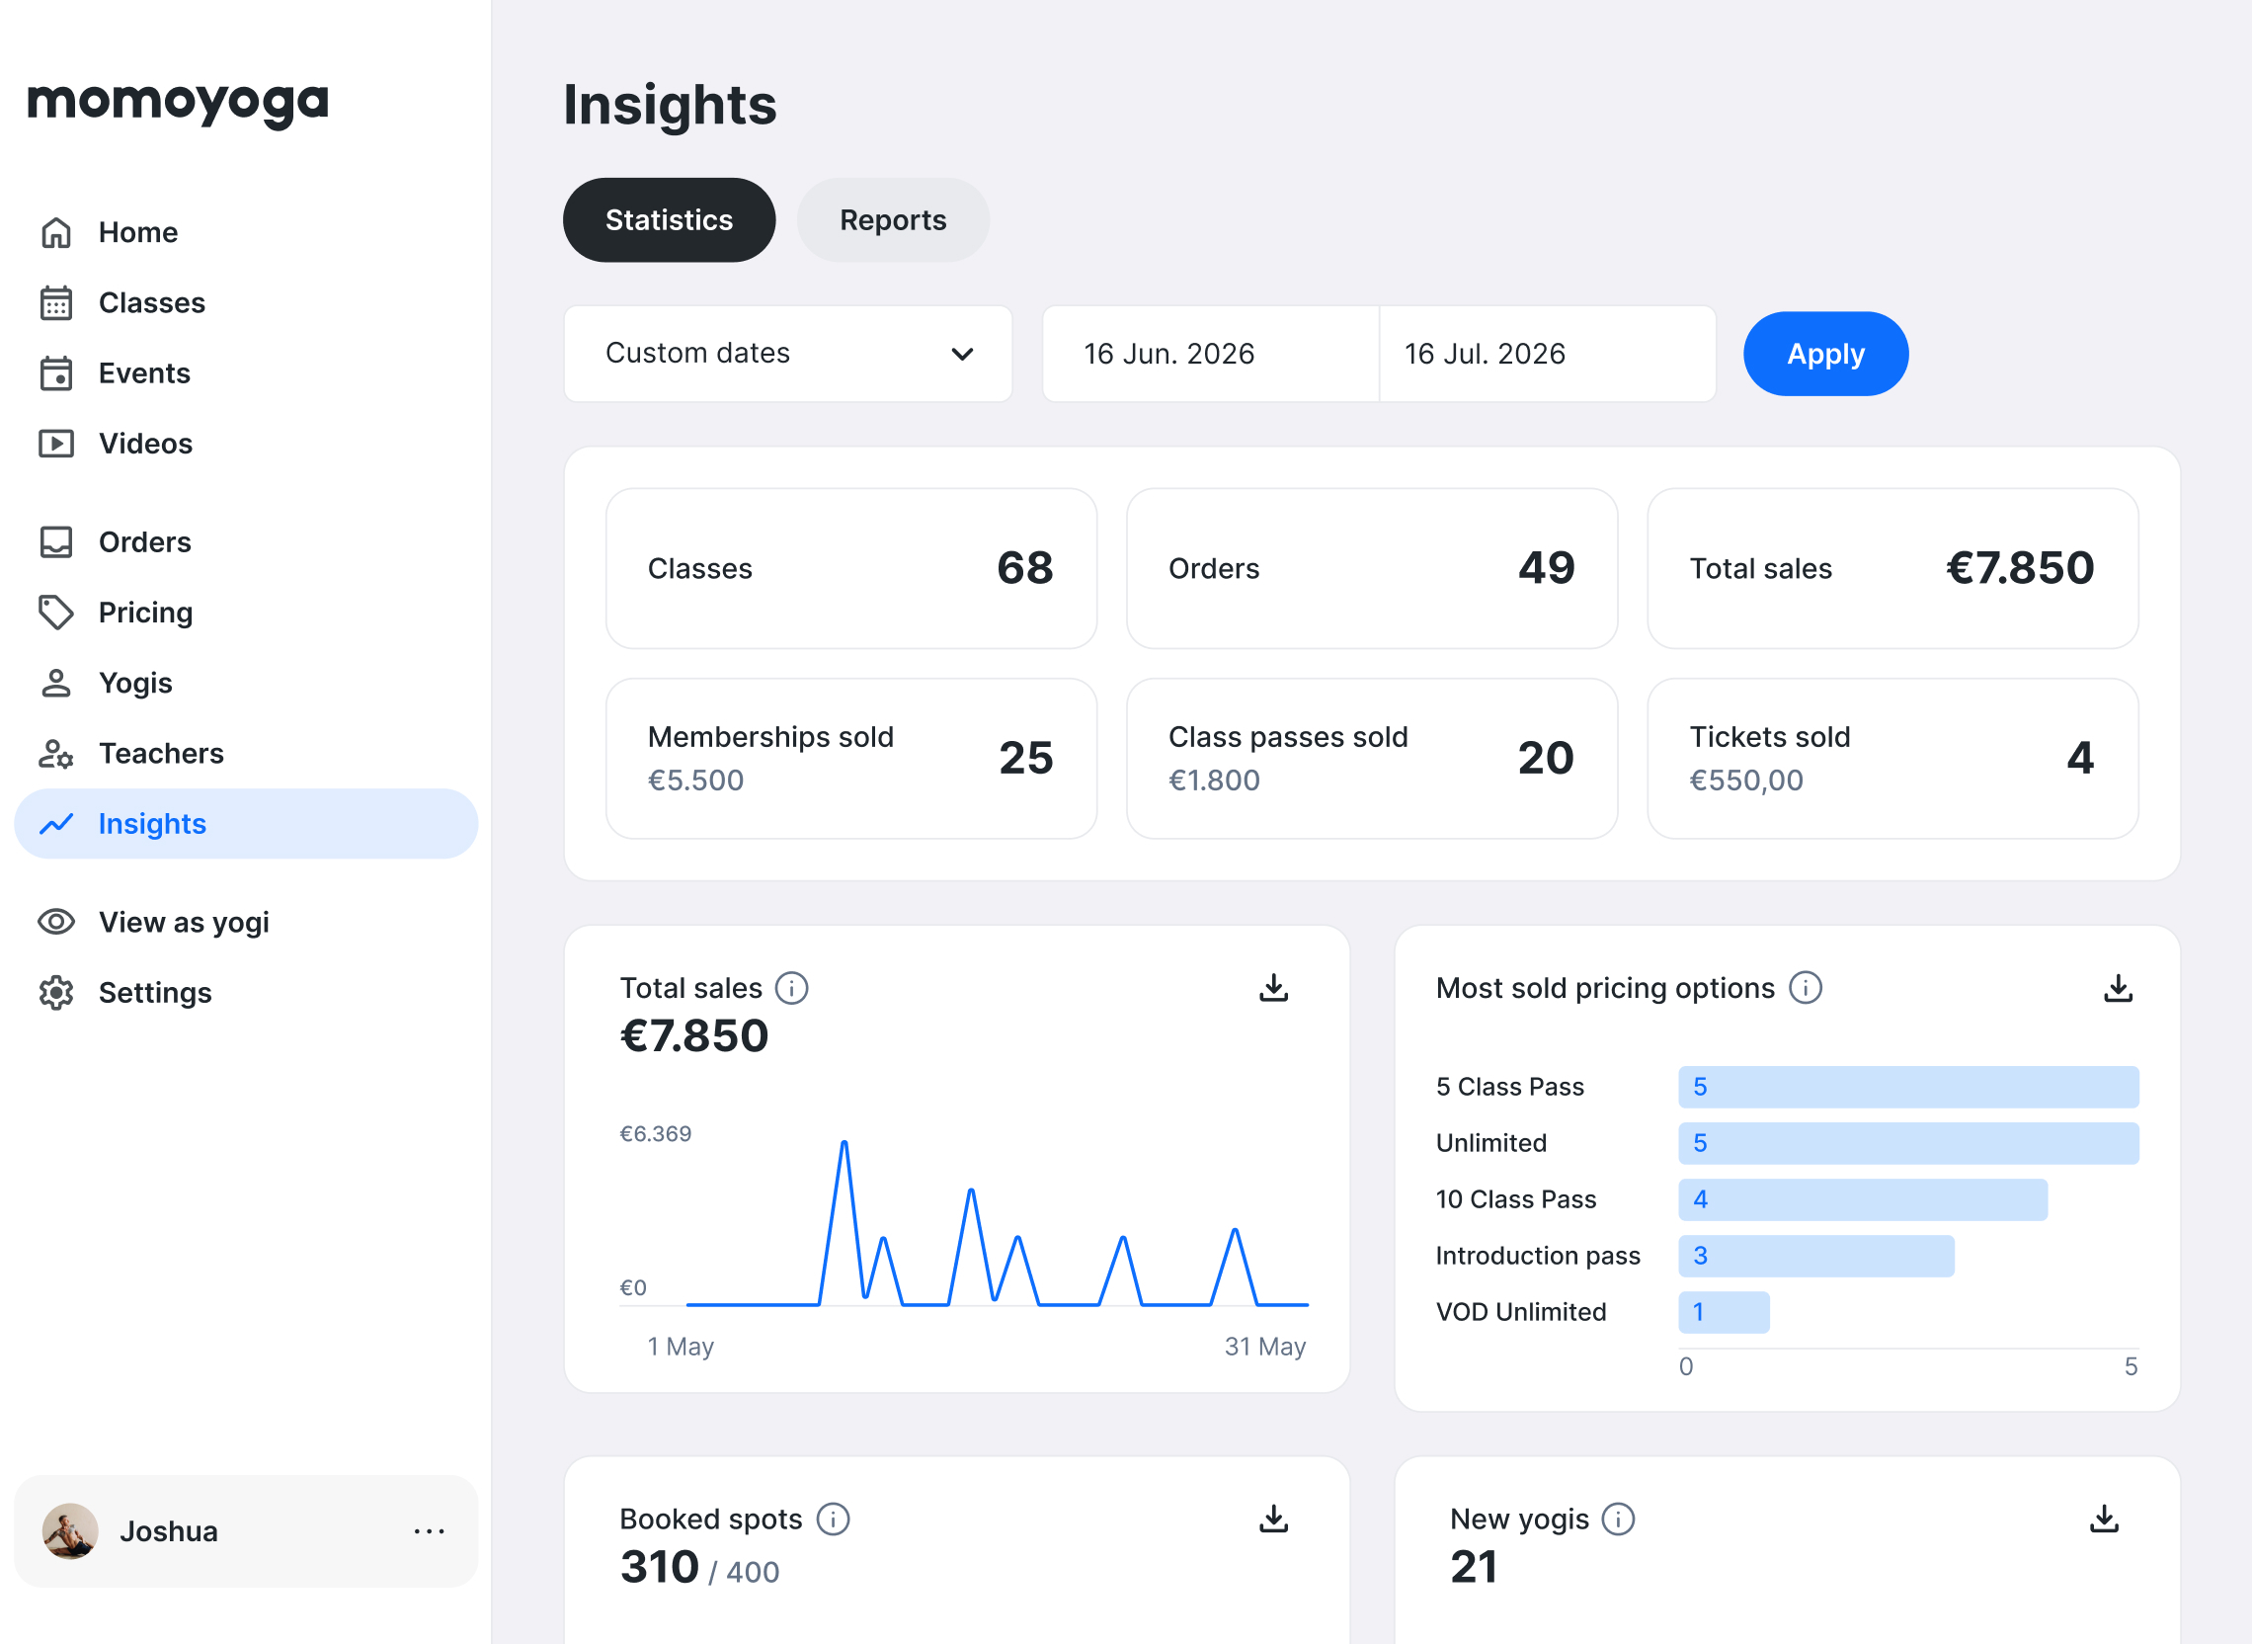Download the Booked spots data
The image size is (2252, 1644).
(1273, 1519)
